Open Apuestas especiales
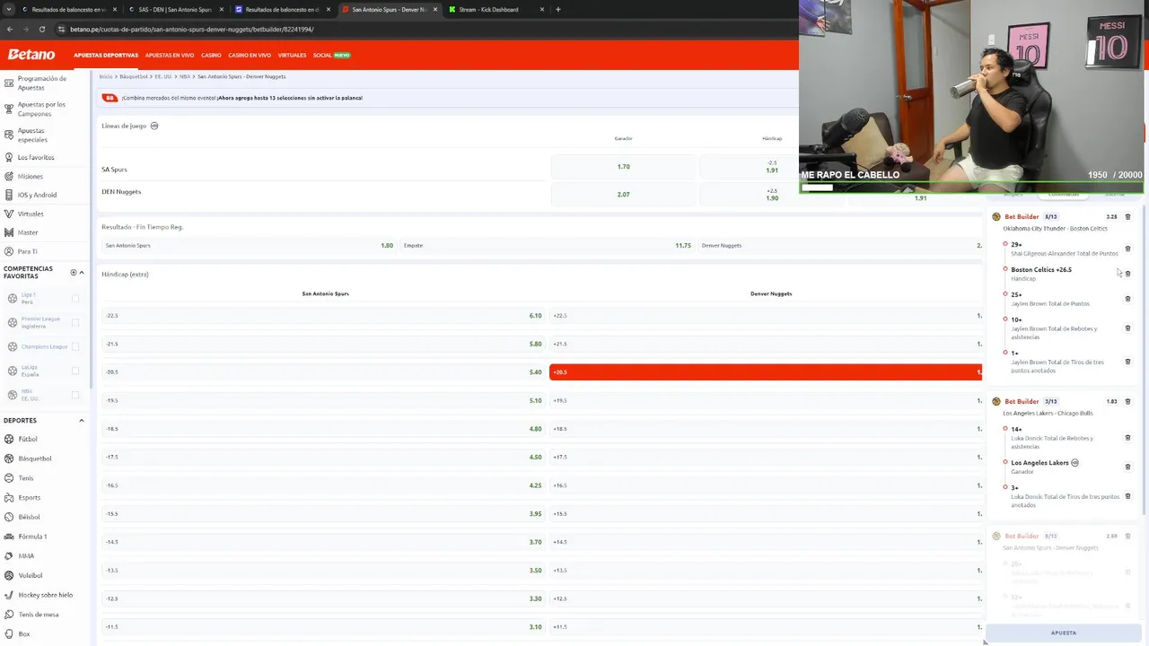 [32, 135]
